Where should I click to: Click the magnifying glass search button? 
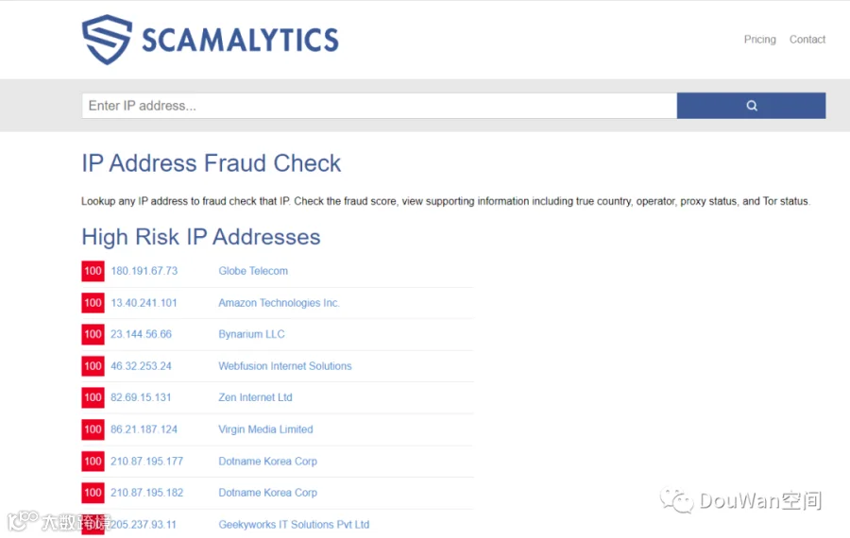[x=751, y=106]
